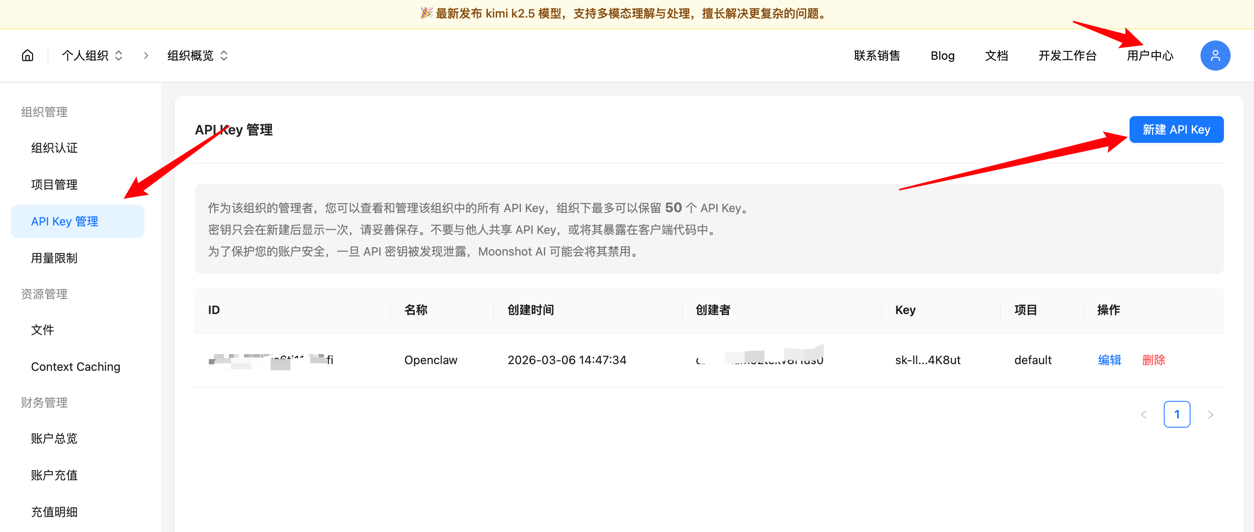This screenshot has height=532, width=1254.
Task: Open 用户中心 in top navigation
Action: click(1150, 56)
